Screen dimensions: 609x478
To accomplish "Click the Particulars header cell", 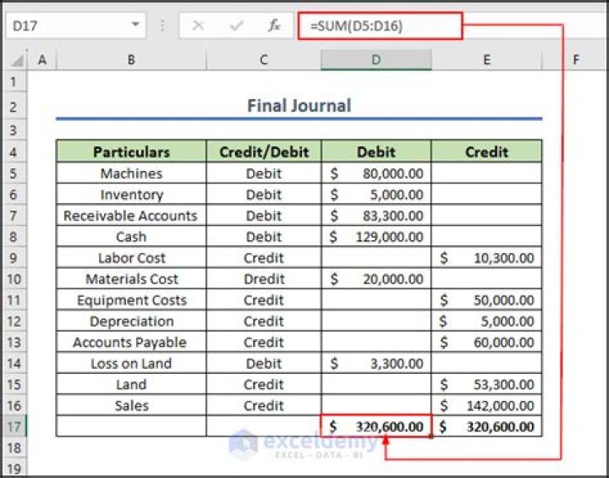I will click(131, 152).
